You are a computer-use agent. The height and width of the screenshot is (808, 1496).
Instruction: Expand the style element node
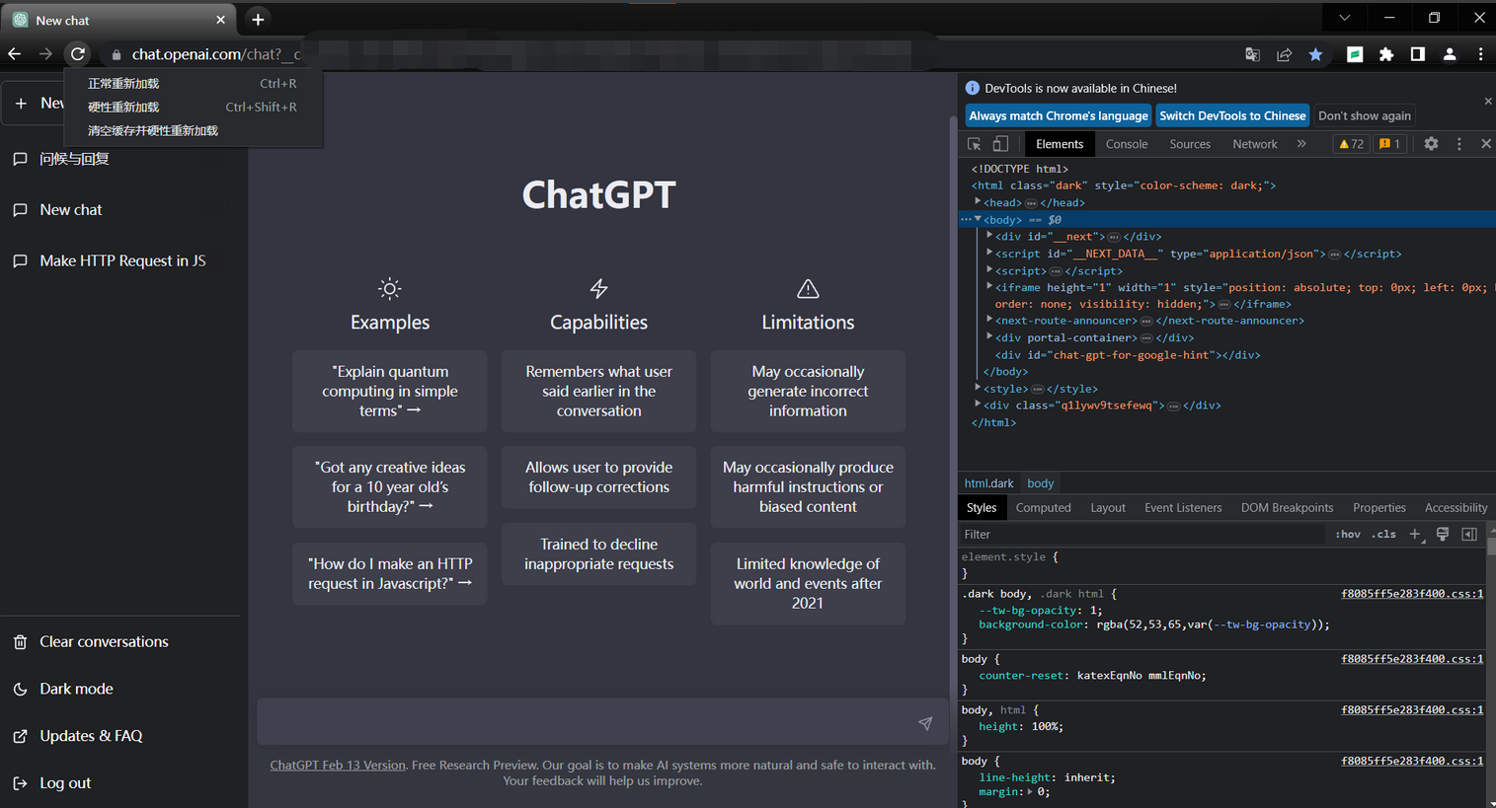tap(978, 388)
